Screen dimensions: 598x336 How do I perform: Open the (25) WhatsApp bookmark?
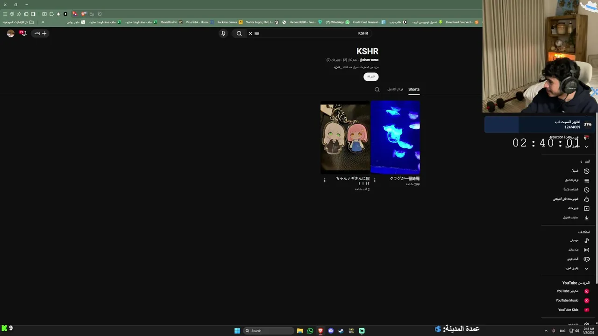pos(337,22)
